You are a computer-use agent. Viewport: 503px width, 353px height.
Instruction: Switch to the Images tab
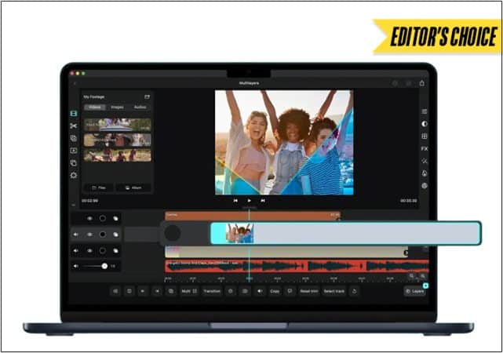click(117, 107)
